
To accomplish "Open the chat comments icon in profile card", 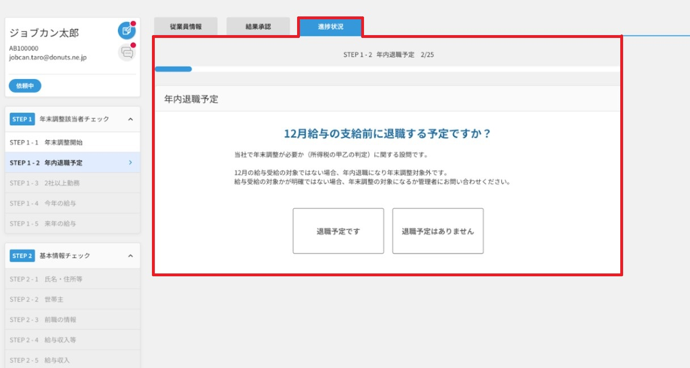I will (126, 52).
